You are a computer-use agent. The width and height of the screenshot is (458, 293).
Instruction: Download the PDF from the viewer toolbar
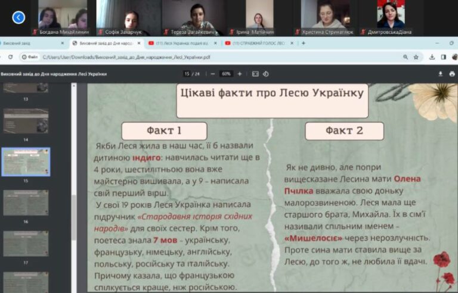click(x=441, y=74)
